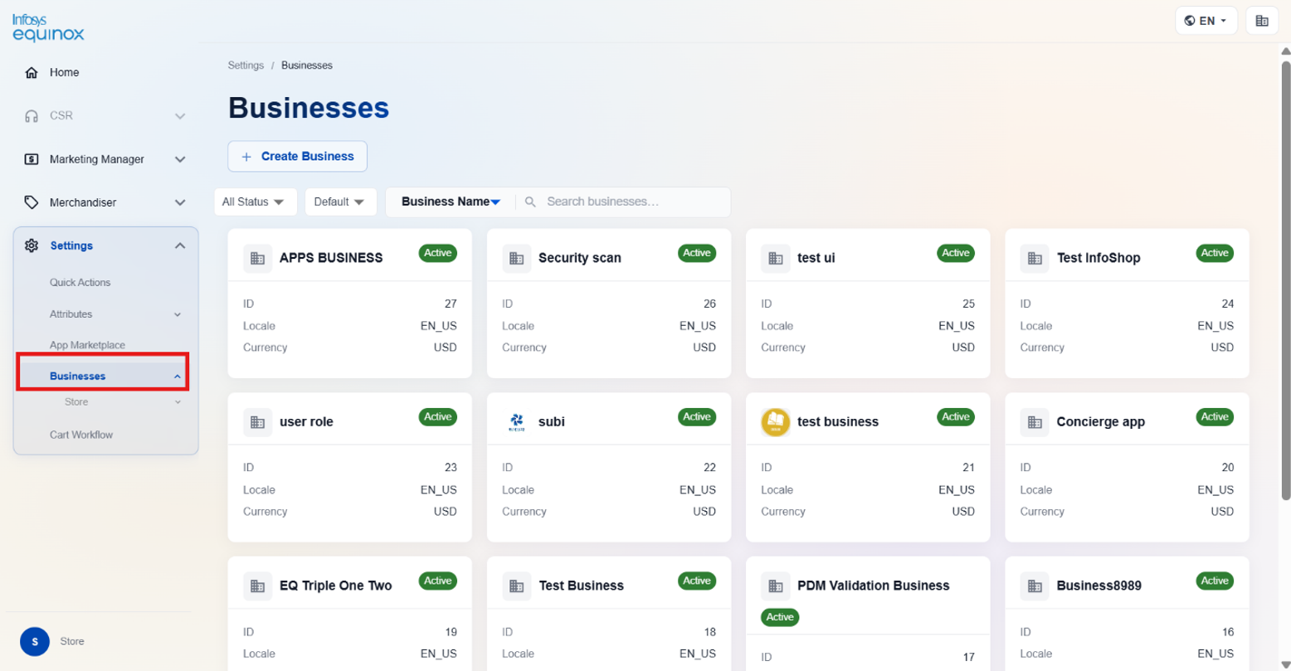Open the APPS BUSINESS card title
This screenshot has width=1291, height=671.
tap(331, 258)
